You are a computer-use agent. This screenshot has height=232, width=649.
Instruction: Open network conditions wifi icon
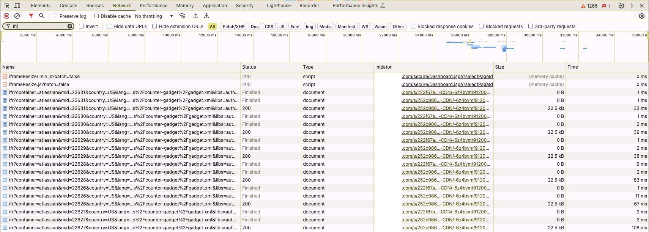coord(182,16)
